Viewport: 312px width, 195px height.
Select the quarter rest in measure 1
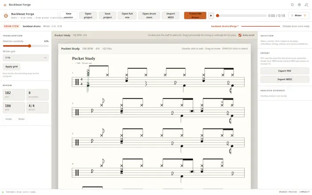tap(146, 84)
